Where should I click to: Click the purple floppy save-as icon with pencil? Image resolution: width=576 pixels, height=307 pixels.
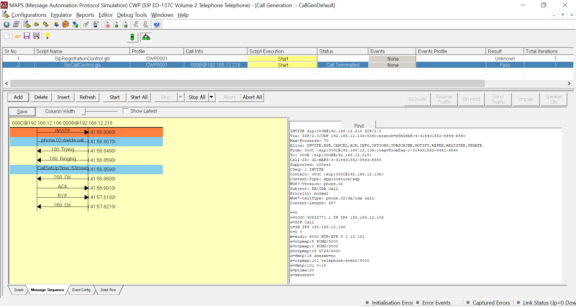(36, 36)
